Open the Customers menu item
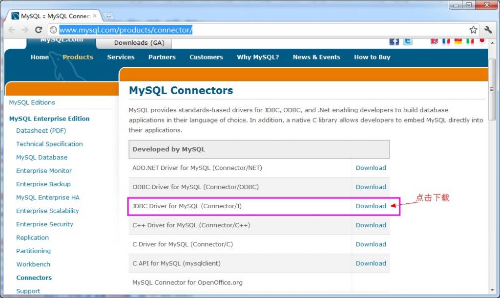This screenshot has width=500, height=298. (206, 57)
